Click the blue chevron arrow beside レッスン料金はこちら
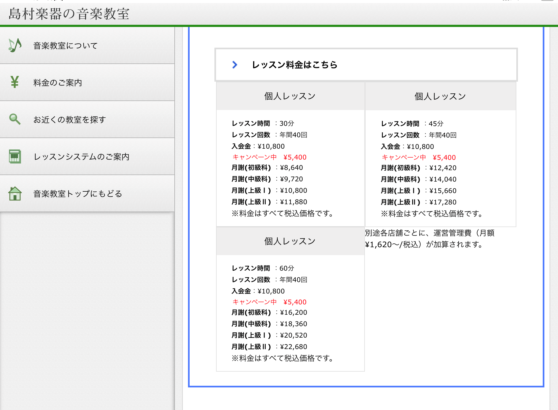The image size is (558, 410). click(235, 65)
